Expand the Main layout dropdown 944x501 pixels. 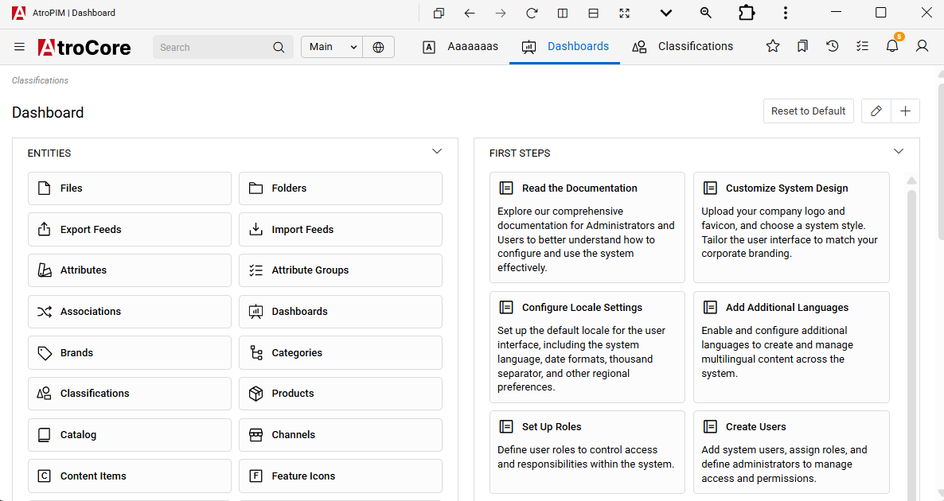[x=332, y=47]
